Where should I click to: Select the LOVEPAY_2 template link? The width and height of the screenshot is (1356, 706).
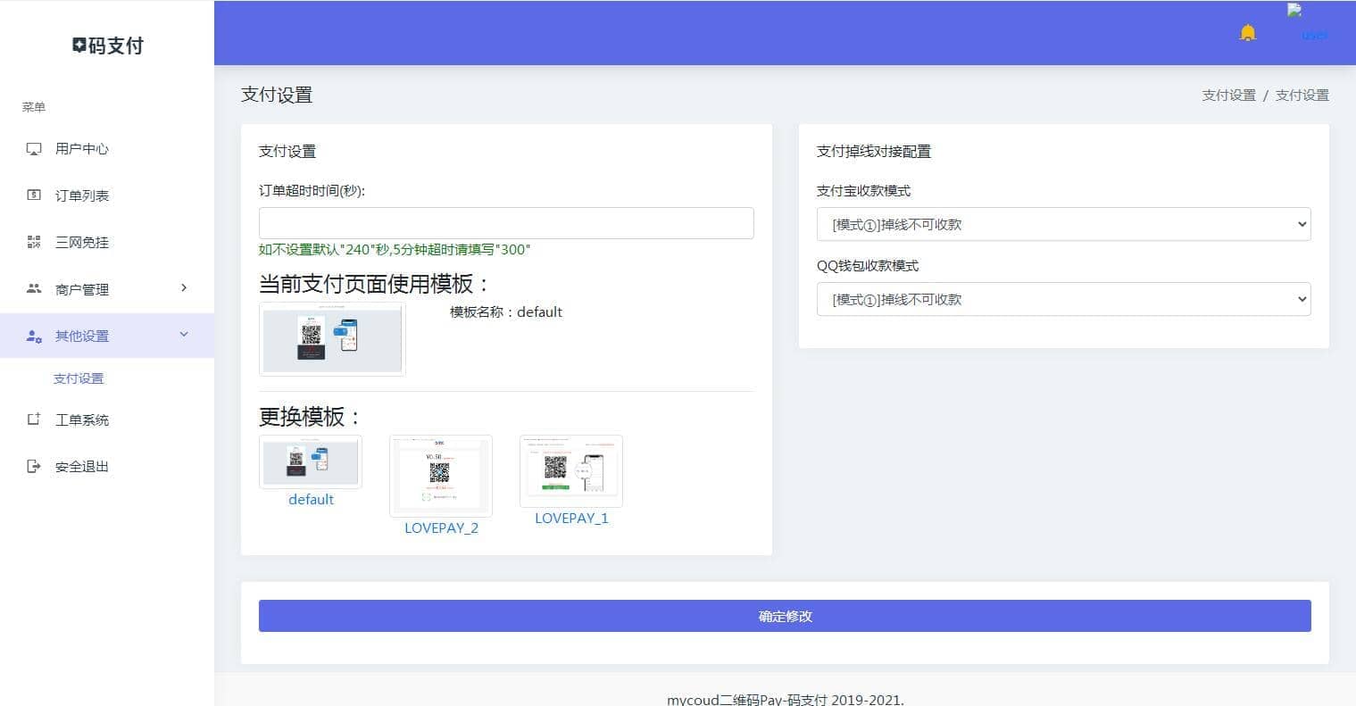[x=441, y=527]
